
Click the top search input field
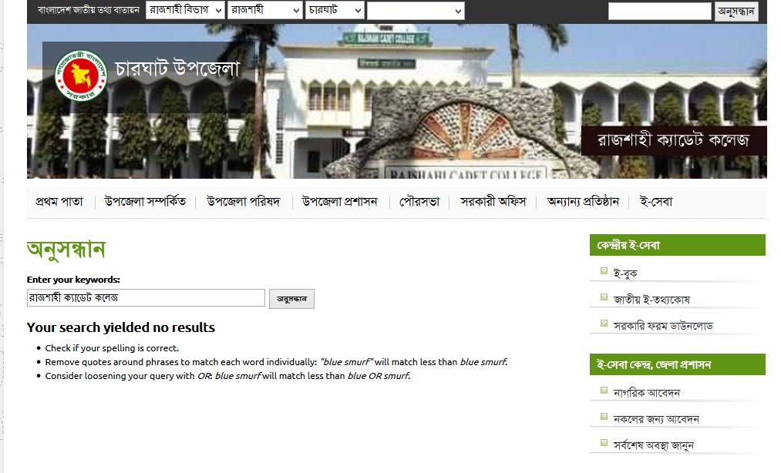click(x=658, y=12)
